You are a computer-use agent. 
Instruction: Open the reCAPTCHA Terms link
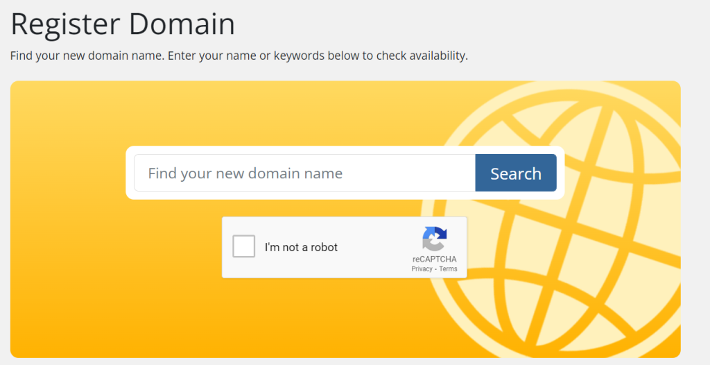tap(448, 269)
